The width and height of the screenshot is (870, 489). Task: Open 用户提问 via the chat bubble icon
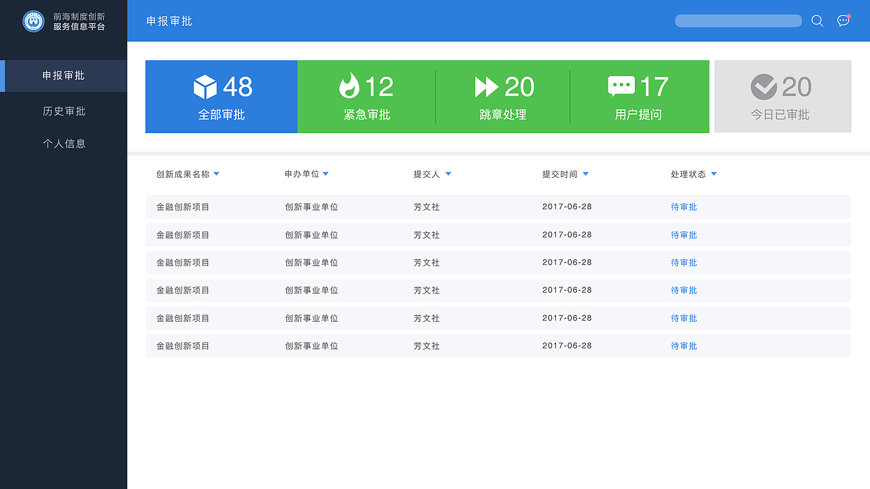tap(620, 85)
